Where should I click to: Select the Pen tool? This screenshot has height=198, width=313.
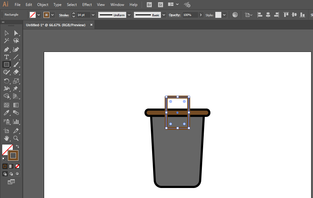(x=6, y=49)
